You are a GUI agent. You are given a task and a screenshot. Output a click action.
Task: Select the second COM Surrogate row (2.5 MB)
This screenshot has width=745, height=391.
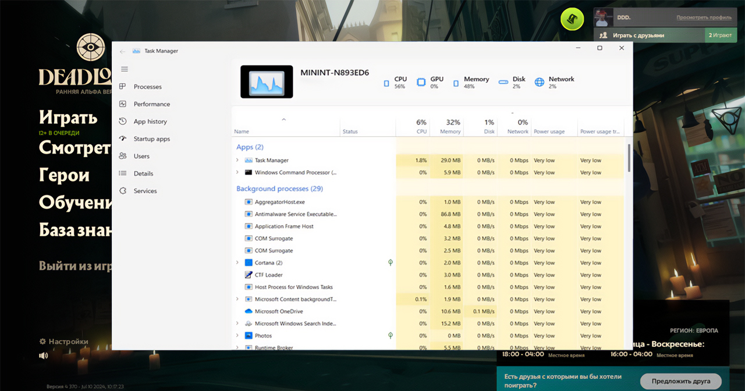(428, 251)
